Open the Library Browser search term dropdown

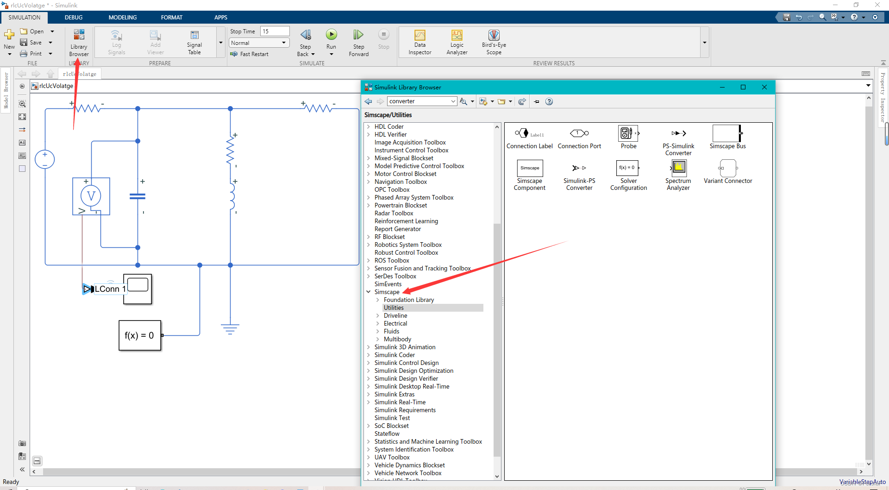[453, 101]
